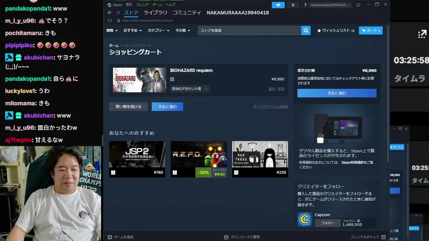Screen dimensions: 429x241
Task: Switch to the ライブラリ tab
Action: [156, 13]
